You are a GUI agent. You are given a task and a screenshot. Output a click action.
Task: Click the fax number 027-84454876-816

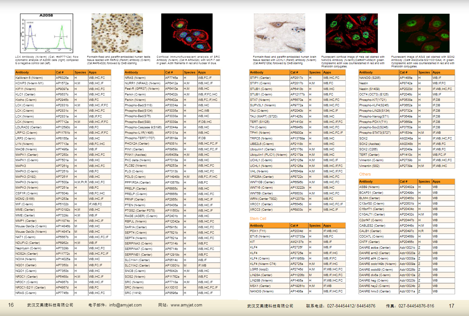tap(416, 306)
